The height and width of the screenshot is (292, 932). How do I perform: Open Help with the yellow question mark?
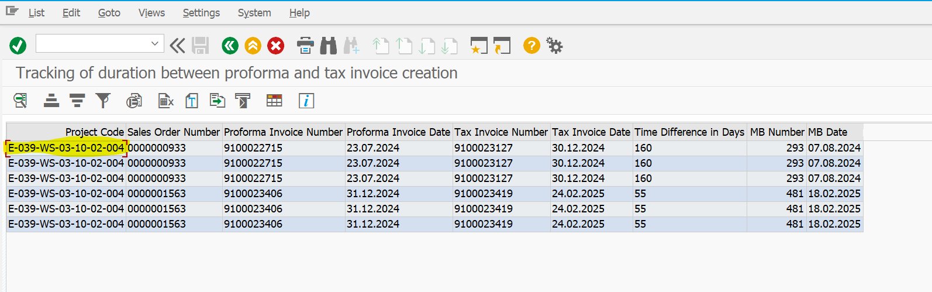[531, 45]
